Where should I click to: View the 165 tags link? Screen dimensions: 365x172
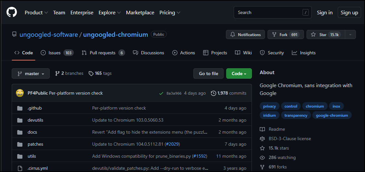tap(100, 73)
